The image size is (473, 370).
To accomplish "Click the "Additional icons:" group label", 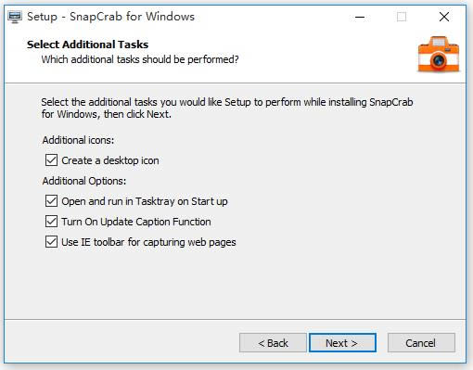I will (78, 140).
